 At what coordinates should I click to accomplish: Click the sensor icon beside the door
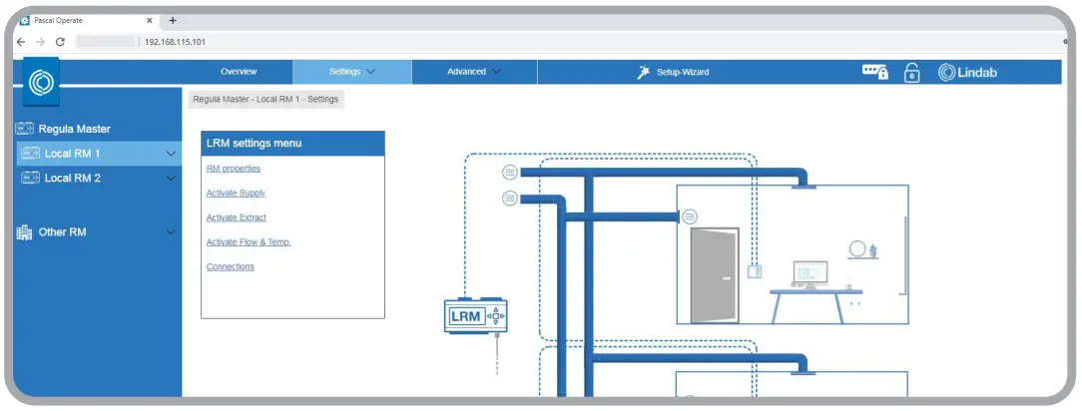[x=690, y=216]
